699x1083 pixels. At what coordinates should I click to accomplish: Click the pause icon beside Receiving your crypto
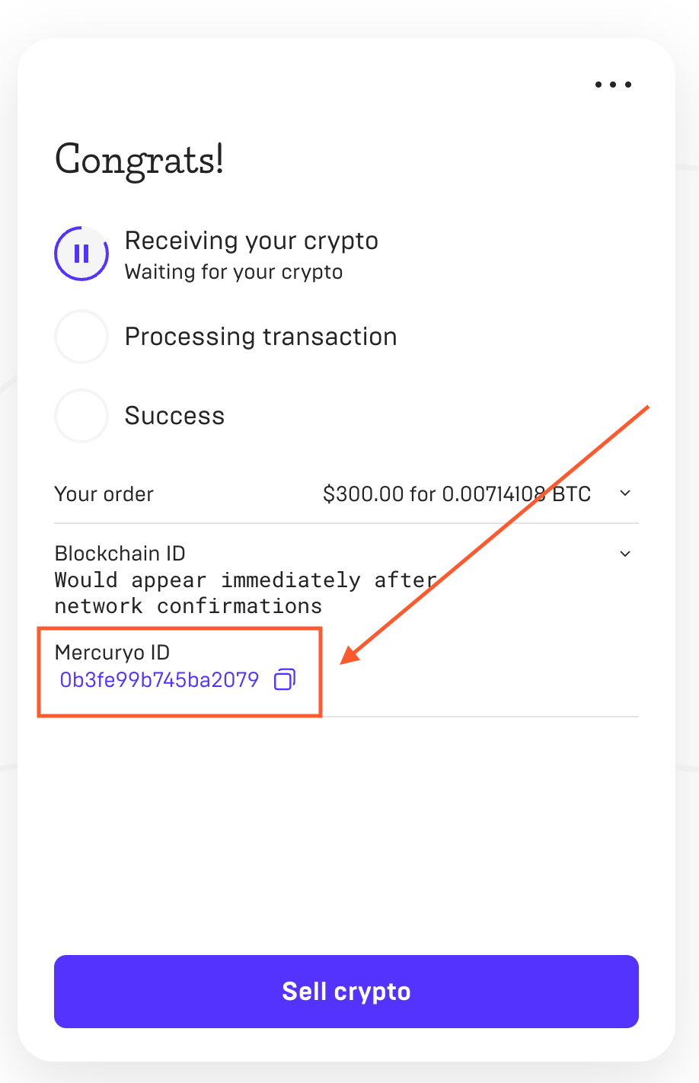81,254
